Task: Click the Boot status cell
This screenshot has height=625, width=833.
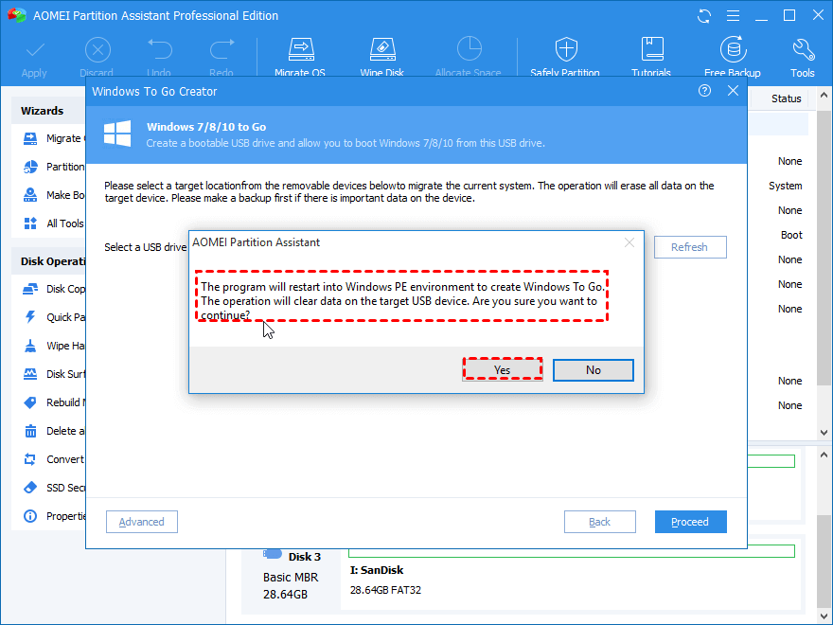Action: [x=791, y=235]
